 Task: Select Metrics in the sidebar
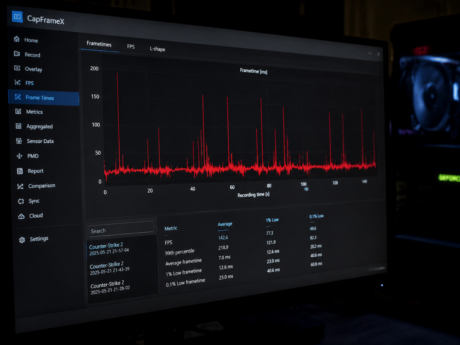coord(34,112)
